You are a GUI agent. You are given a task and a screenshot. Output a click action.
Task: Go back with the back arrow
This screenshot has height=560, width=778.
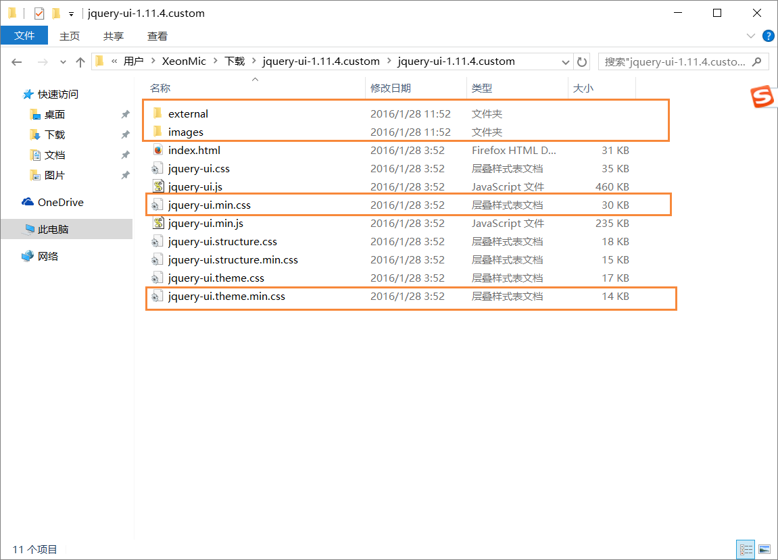point(17,62)
